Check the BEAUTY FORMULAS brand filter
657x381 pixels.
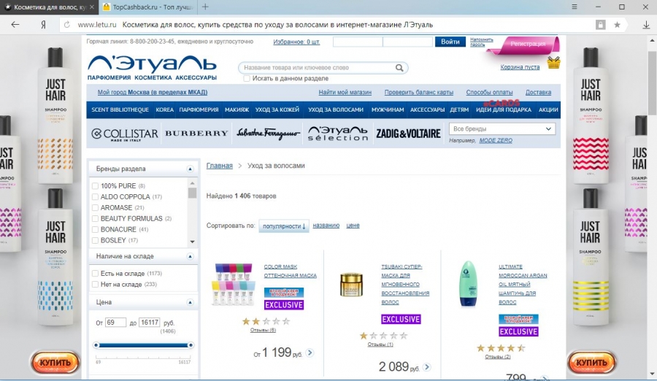click(x=95, y=218)
